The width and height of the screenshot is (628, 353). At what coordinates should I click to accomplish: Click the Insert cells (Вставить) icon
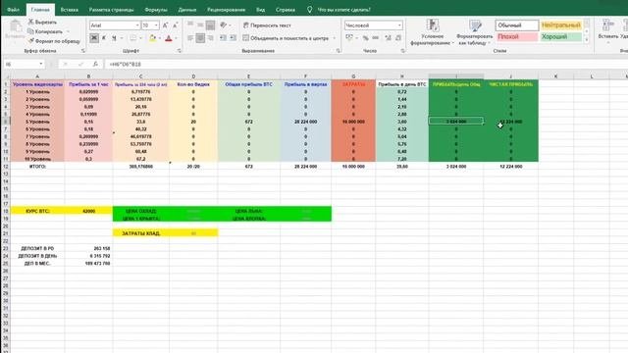pyautogui.click(x=608, y=25)
